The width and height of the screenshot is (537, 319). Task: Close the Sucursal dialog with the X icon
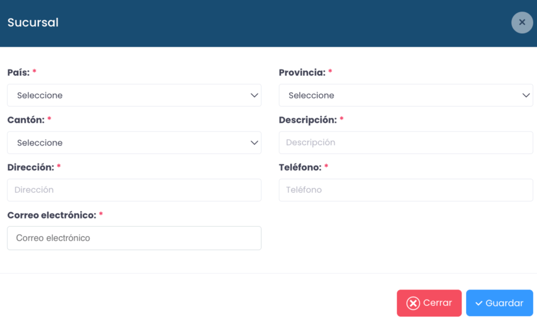(x=522, y=23)
